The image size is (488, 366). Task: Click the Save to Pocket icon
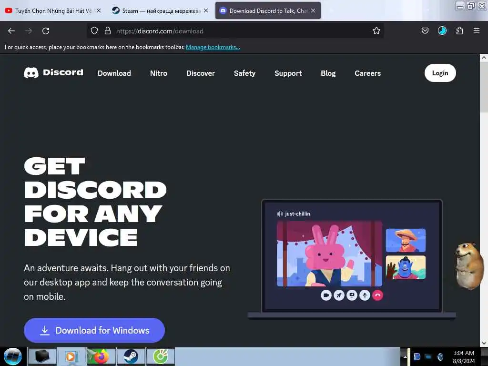click(x=425, y=30)
